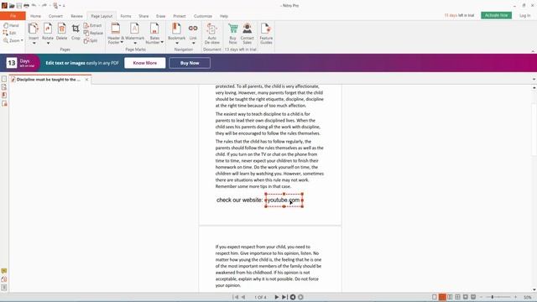Open the tab list dropdown arrow

click(534, 80)
